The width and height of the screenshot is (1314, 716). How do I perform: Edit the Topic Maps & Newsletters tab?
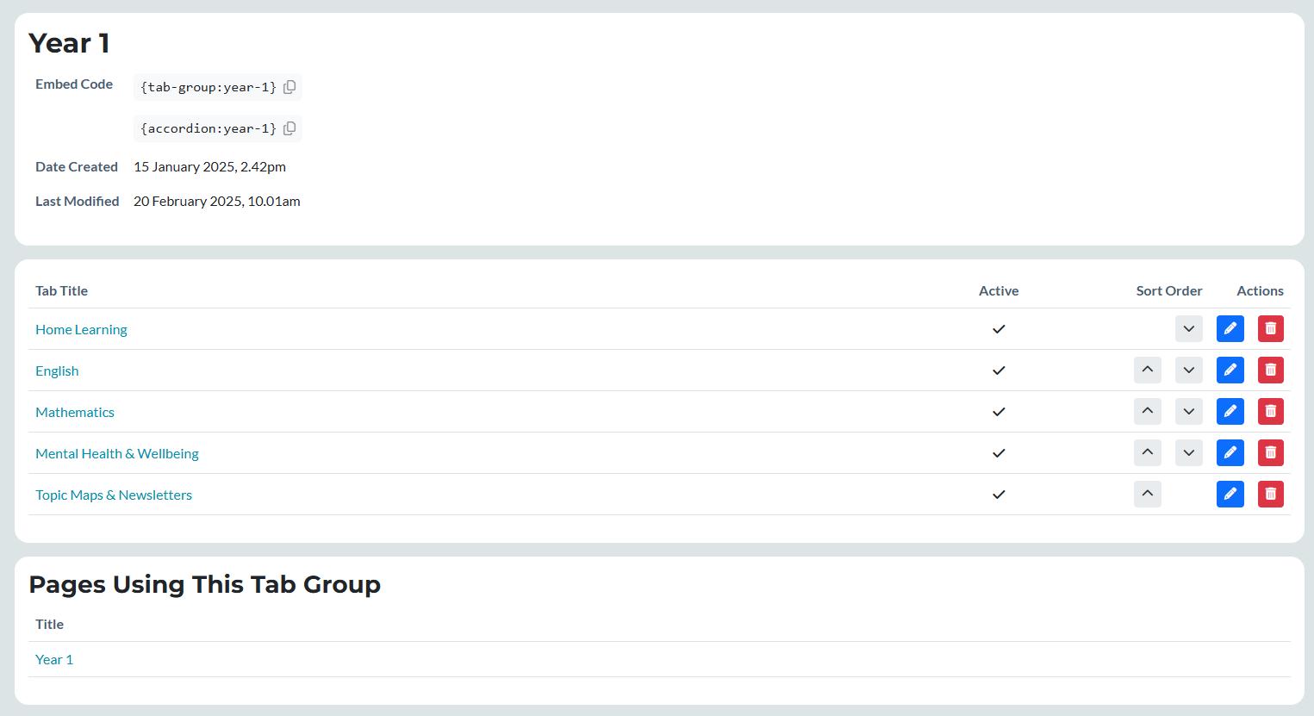coord(1230,494)
